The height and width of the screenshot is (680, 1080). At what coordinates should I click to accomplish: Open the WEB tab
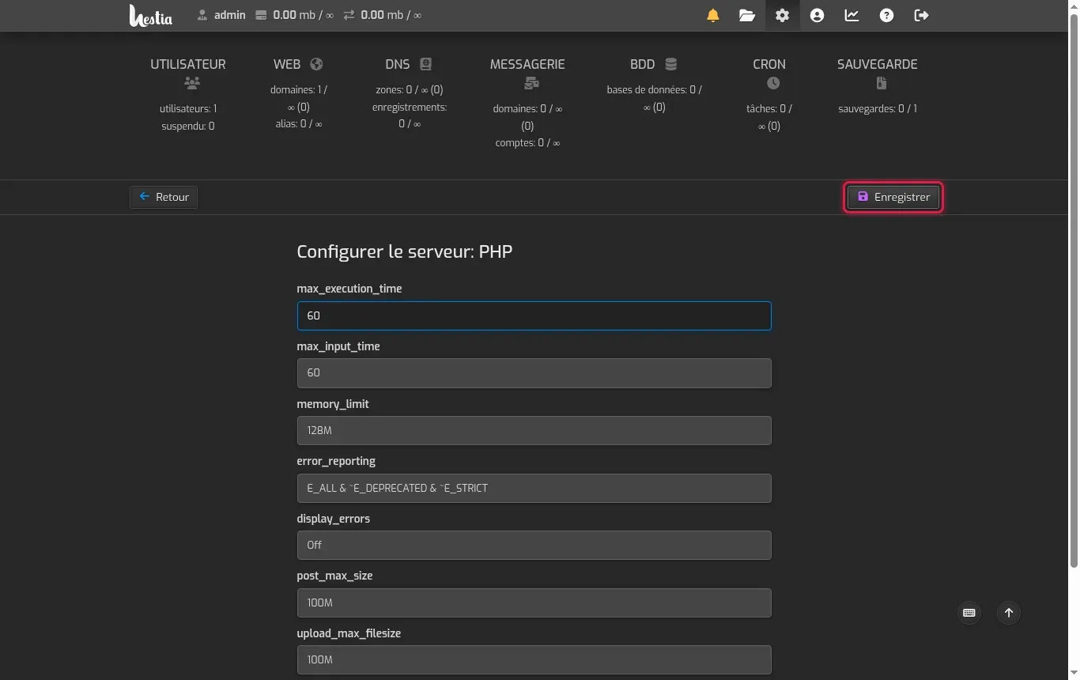pyautogui.click(x=298, y=93)
